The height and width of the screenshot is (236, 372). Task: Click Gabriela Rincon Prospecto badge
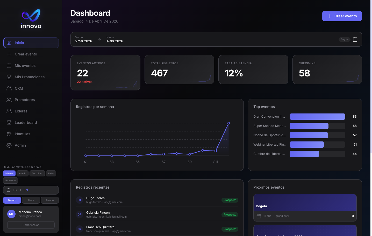click(x=230, y=214)
